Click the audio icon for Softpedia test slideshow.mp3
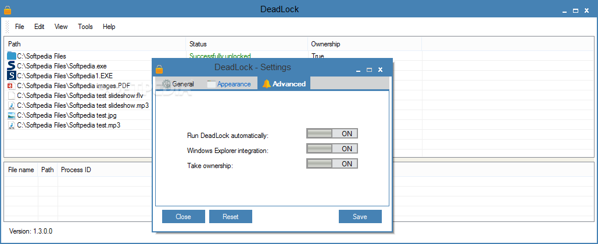Screen dimensions: 598x244 click(12, 105)
